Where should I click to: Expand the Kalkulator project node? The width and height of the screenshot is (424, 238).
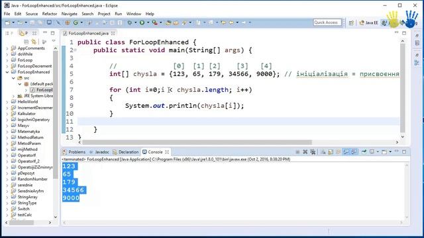coord(7,114)
